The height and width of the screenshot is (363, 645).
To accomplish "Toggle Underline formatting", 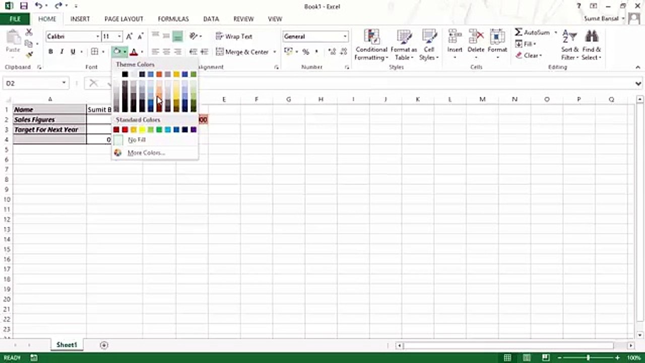I will [73, 51].
